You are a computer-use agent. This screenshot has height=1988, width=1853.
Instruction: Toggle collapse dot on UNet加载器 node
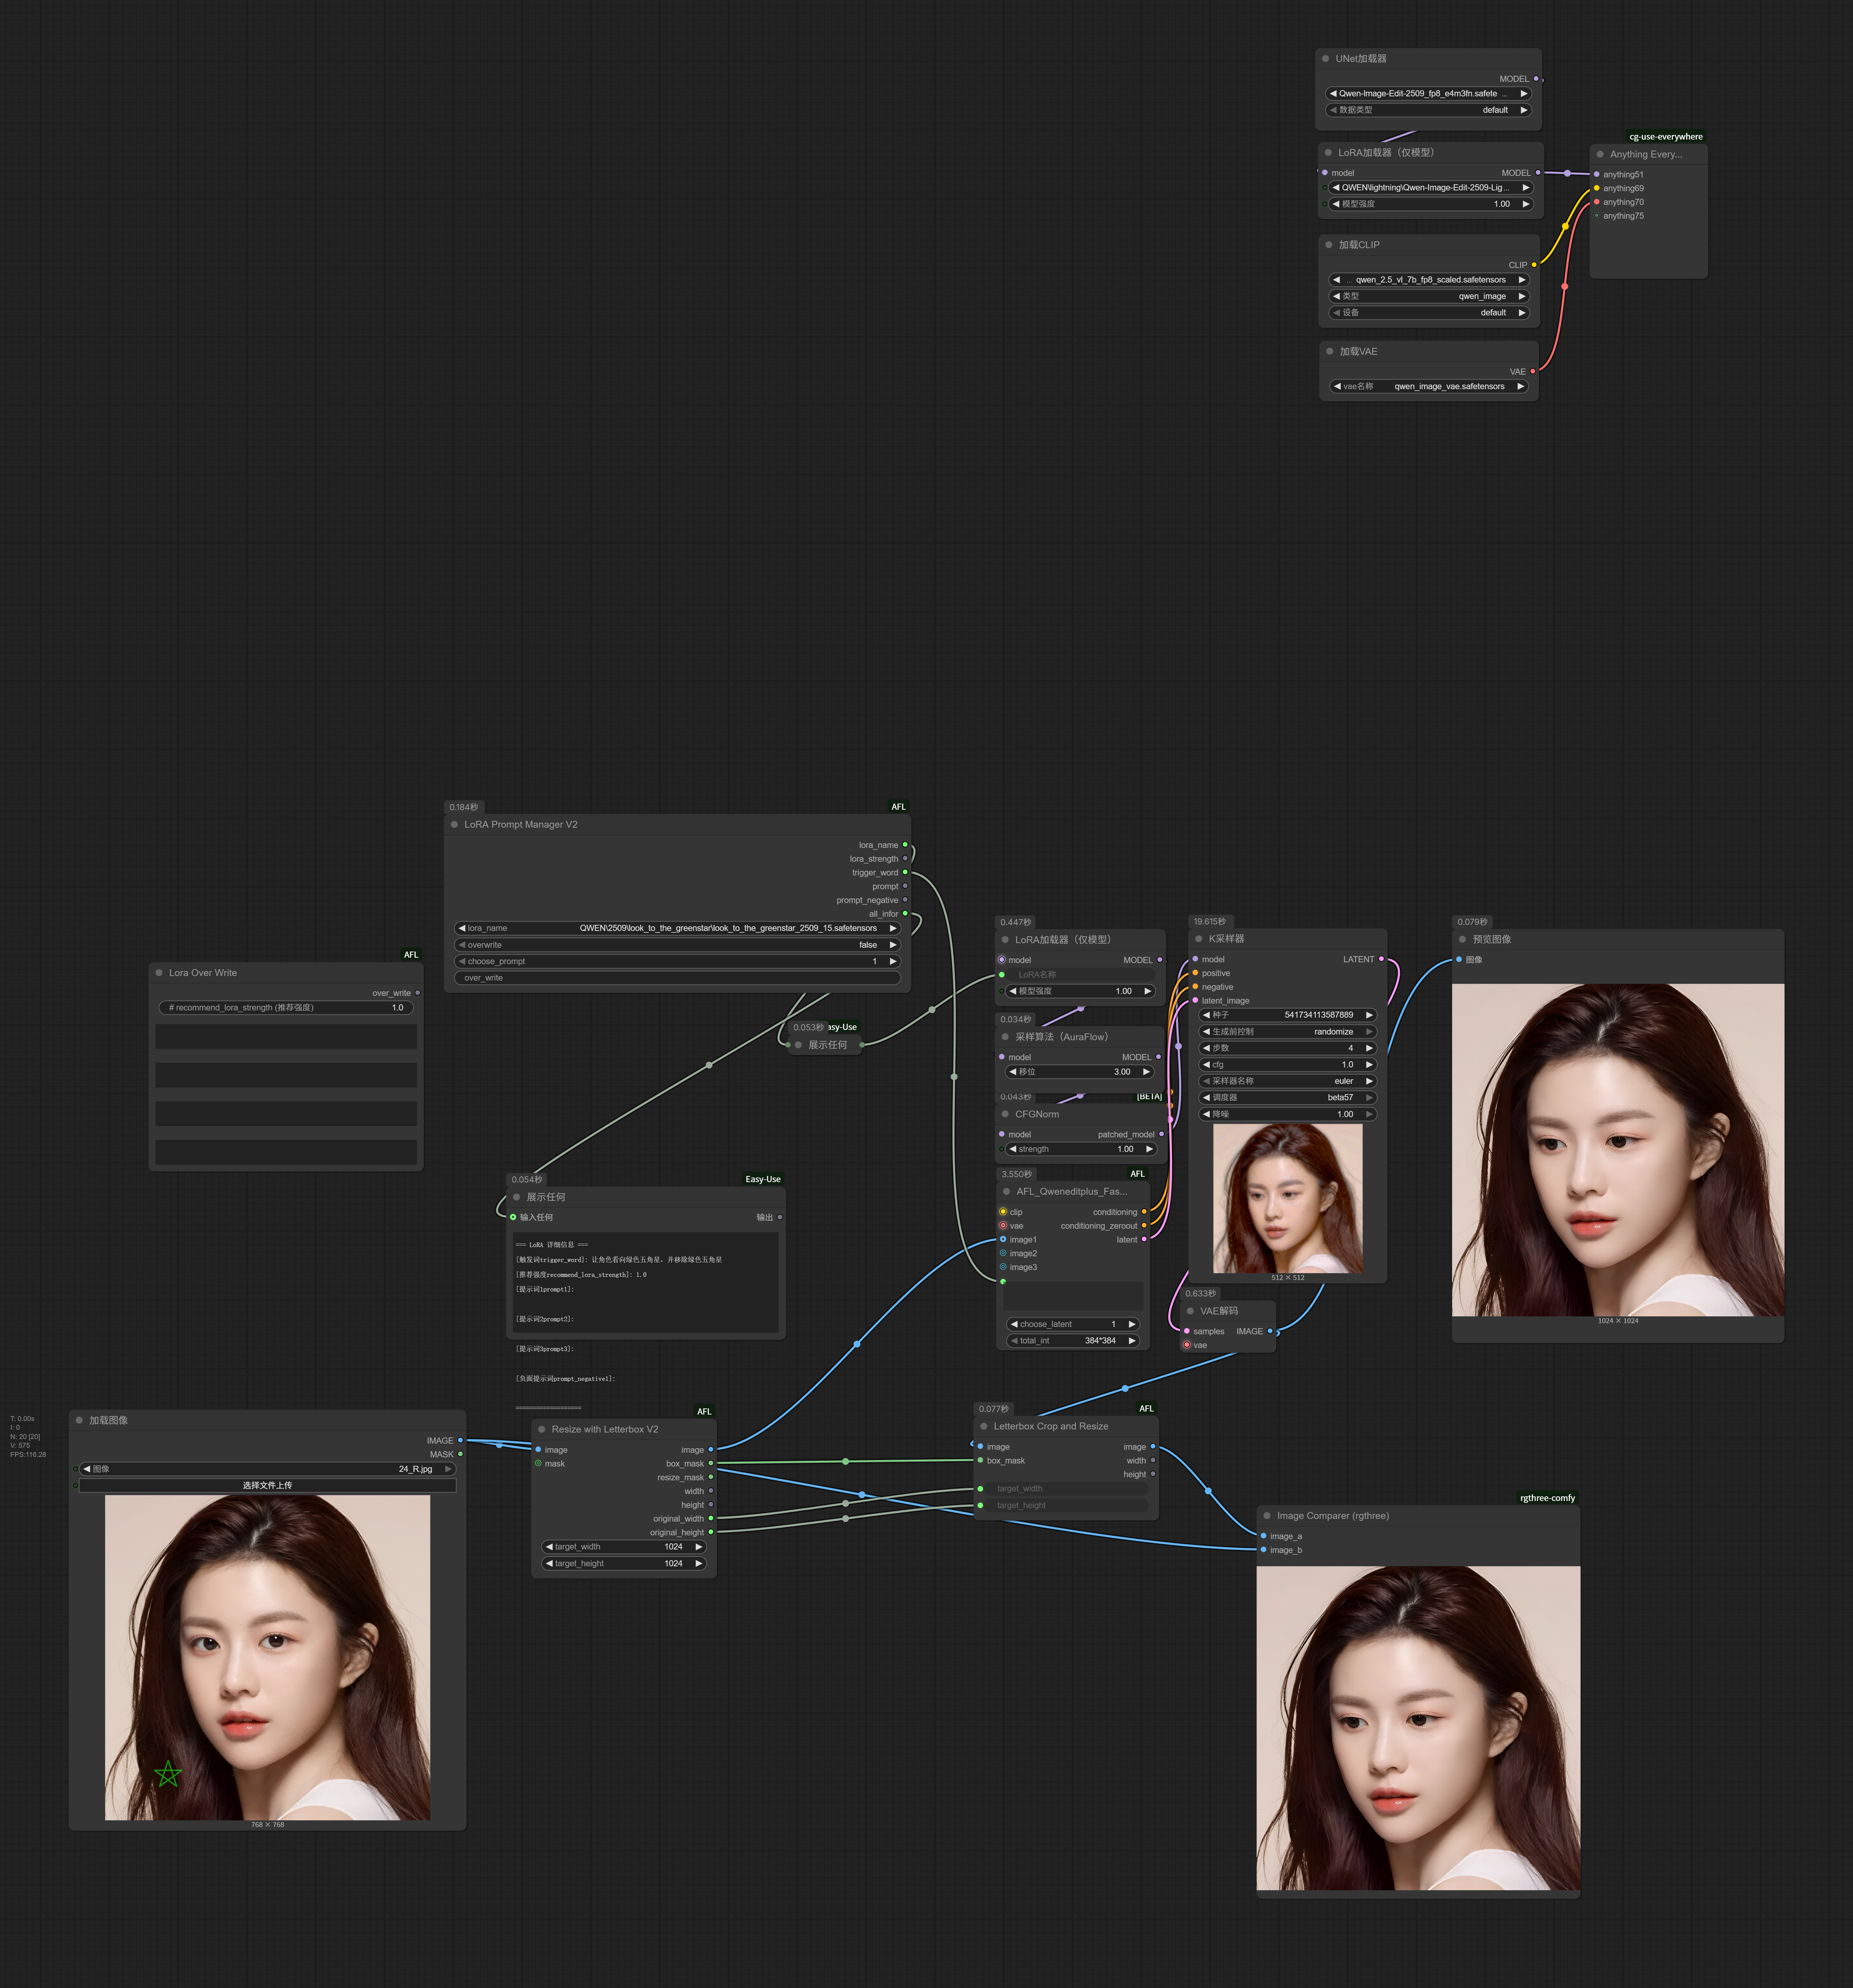(x=1326, y=59)
